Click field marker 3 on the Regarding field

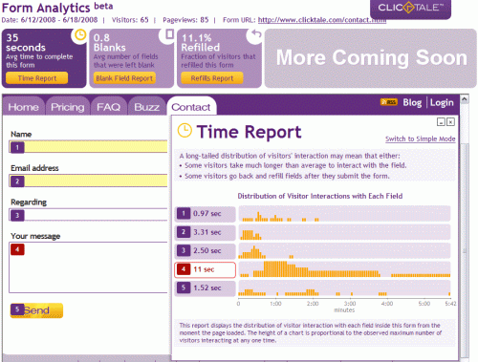17,216
